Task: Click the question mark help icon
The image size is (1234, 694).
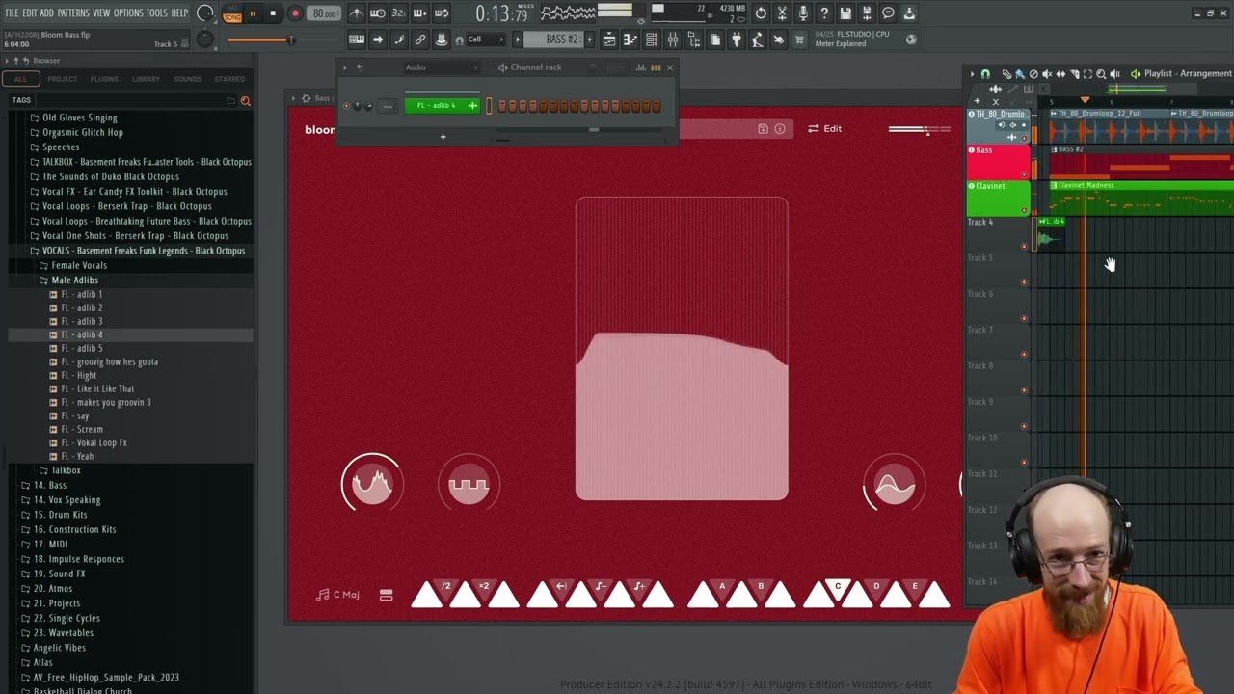Action: point(824,13)
